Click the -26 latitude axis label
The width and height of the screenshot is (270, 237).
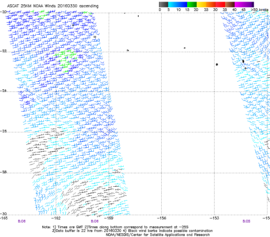tap(3, 131)
